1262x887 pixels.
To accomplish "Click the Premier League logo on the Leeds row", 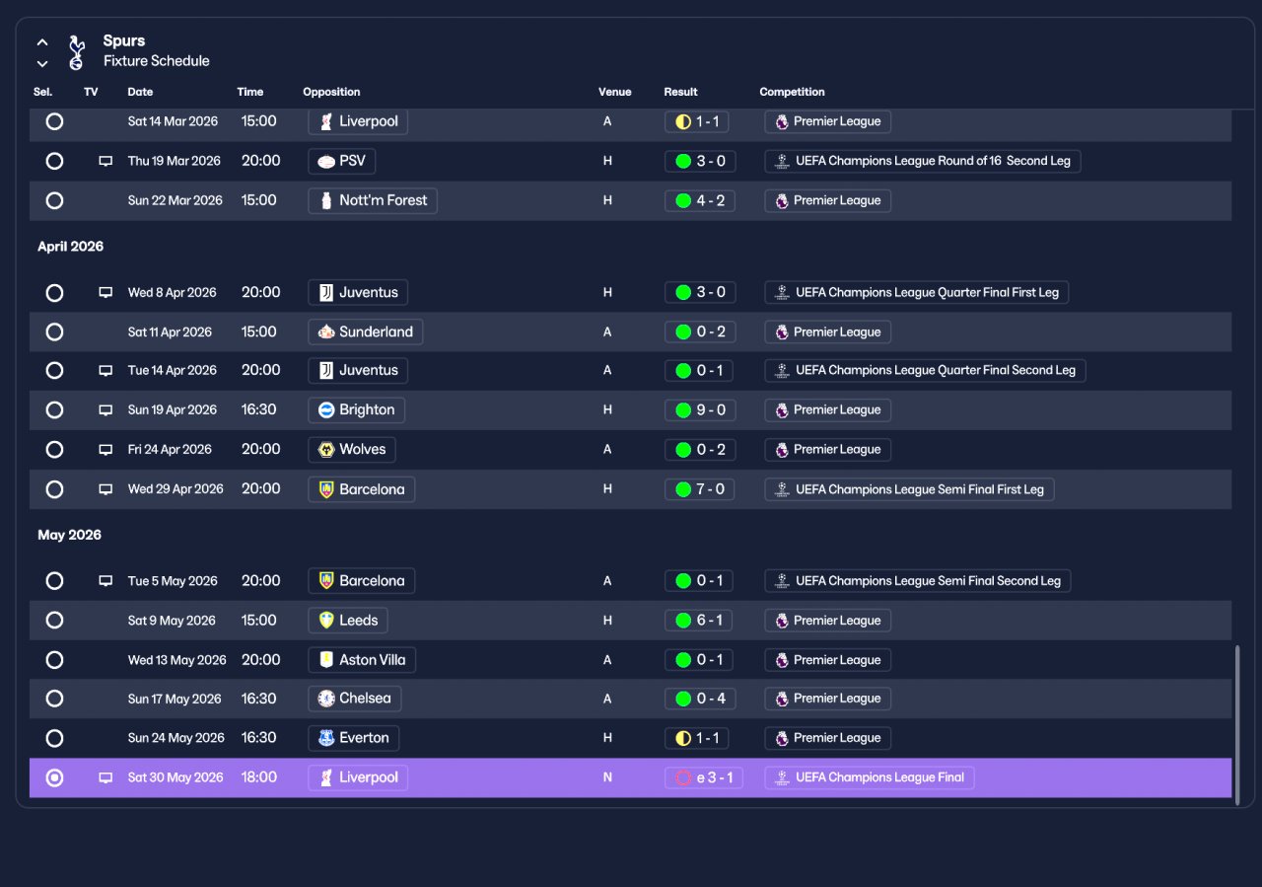I will pos(782,621).
